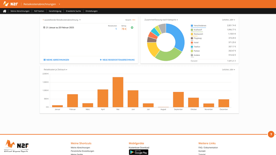The height and width of the screenshot is (155, 276).
Task: Click the Mai bar in chart
Action: [x=118, y=92]
